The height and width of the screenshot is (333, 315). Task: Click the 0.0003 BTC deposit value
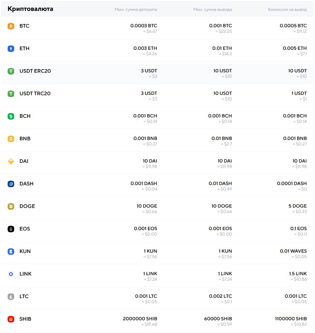(144, 26)
